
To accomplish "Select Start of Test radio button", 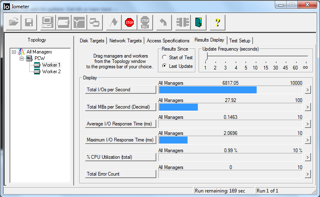I will (164, 57).
